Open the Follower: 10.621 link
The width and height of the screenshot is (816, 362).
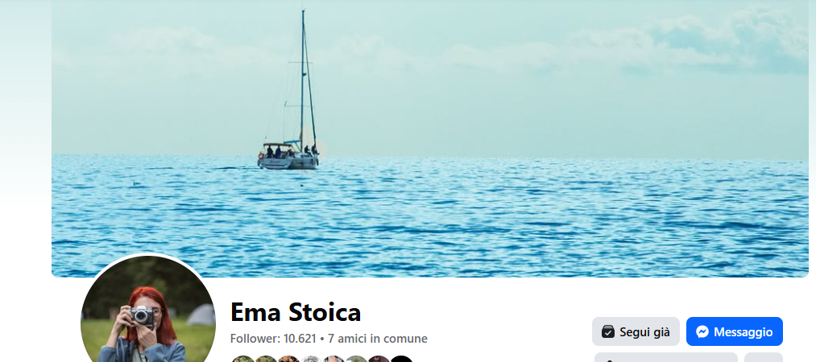pyautogui.click(x=273, y=339)
